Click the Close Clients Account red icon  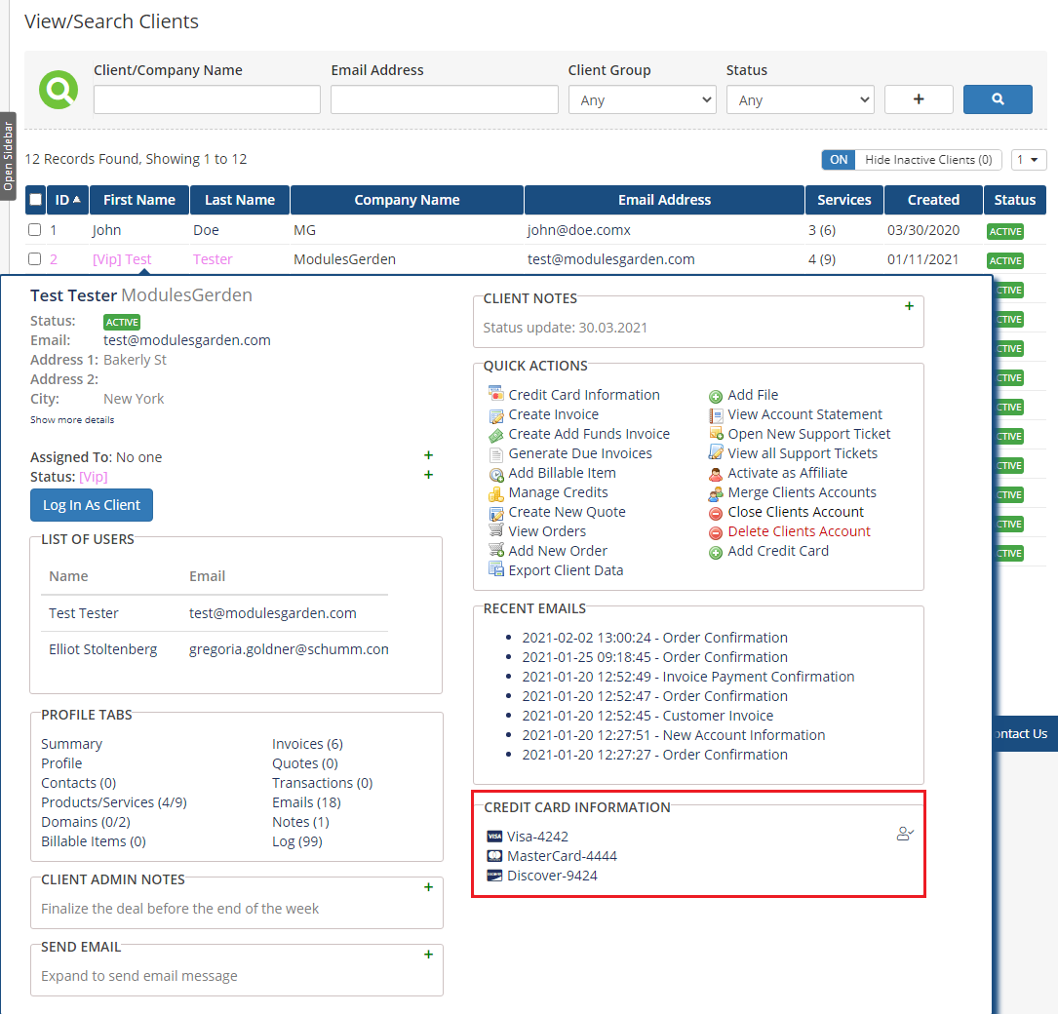715,514
